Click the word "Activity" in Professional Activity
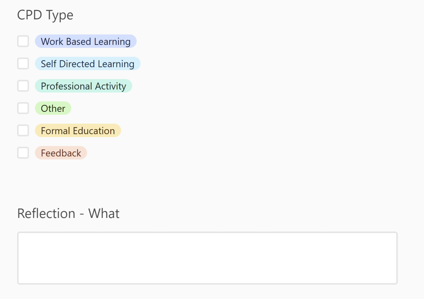The height and width of the screenshot is (299, 424). tap(110, 86)
